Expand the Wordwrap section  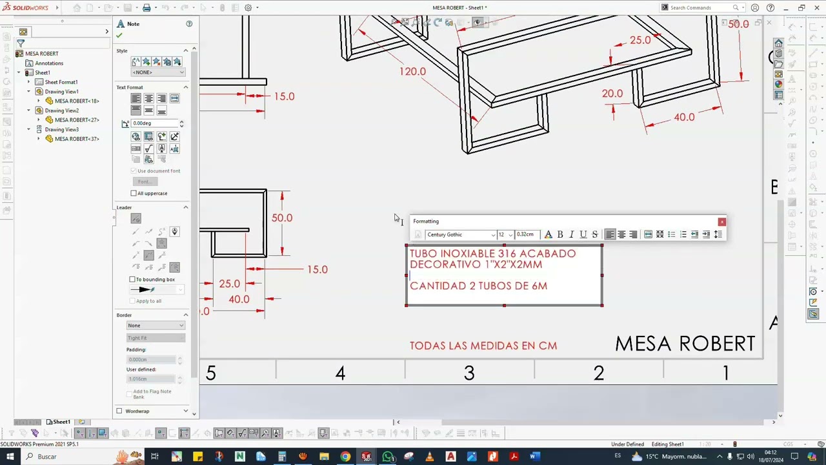[x=186, y=411]
